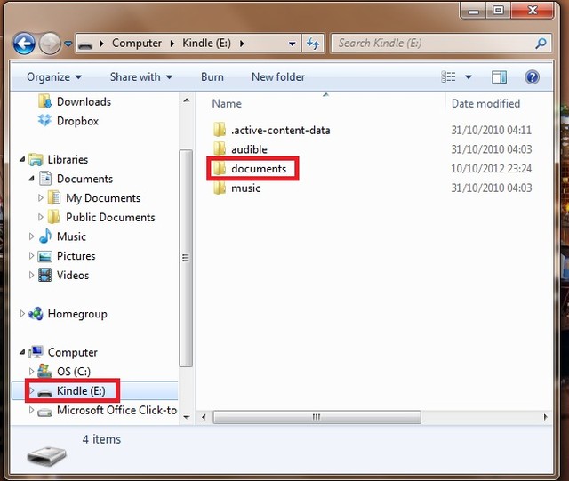Open the more view options dropdown arrow

(469, 77)
